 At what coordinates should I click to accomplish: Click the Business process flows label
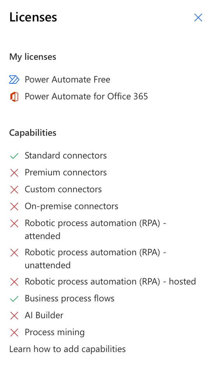69,299
